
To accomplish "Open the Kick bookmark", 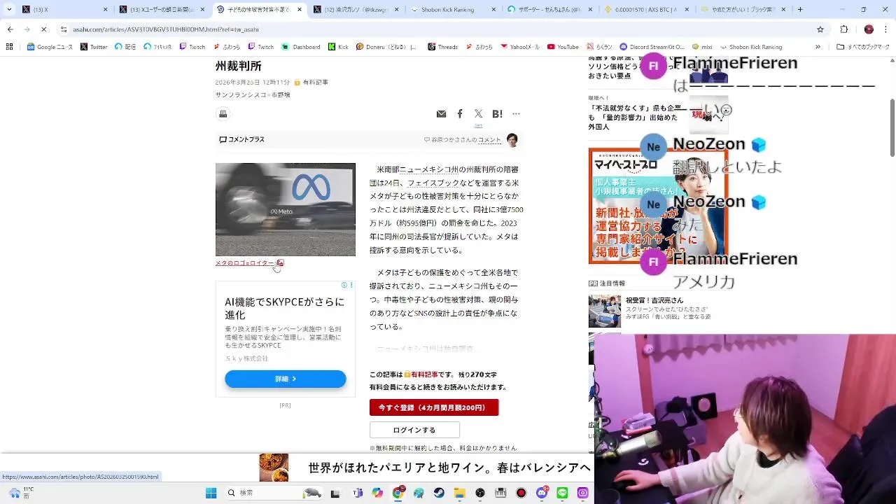I will (337, 47).
